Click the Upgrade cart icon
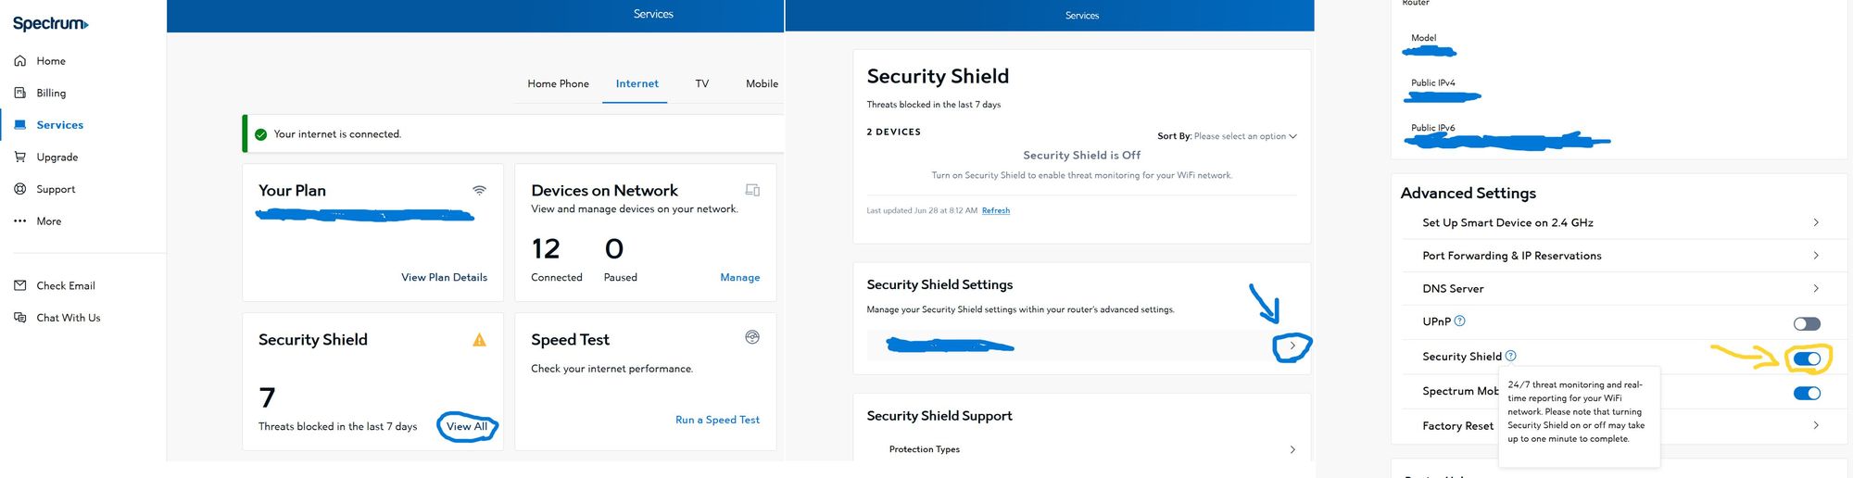1853x478 pixels. (20, 157)
